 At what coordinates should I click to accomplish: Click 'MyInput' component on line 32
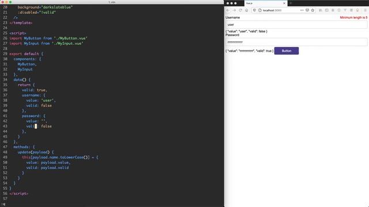[25, 69]
